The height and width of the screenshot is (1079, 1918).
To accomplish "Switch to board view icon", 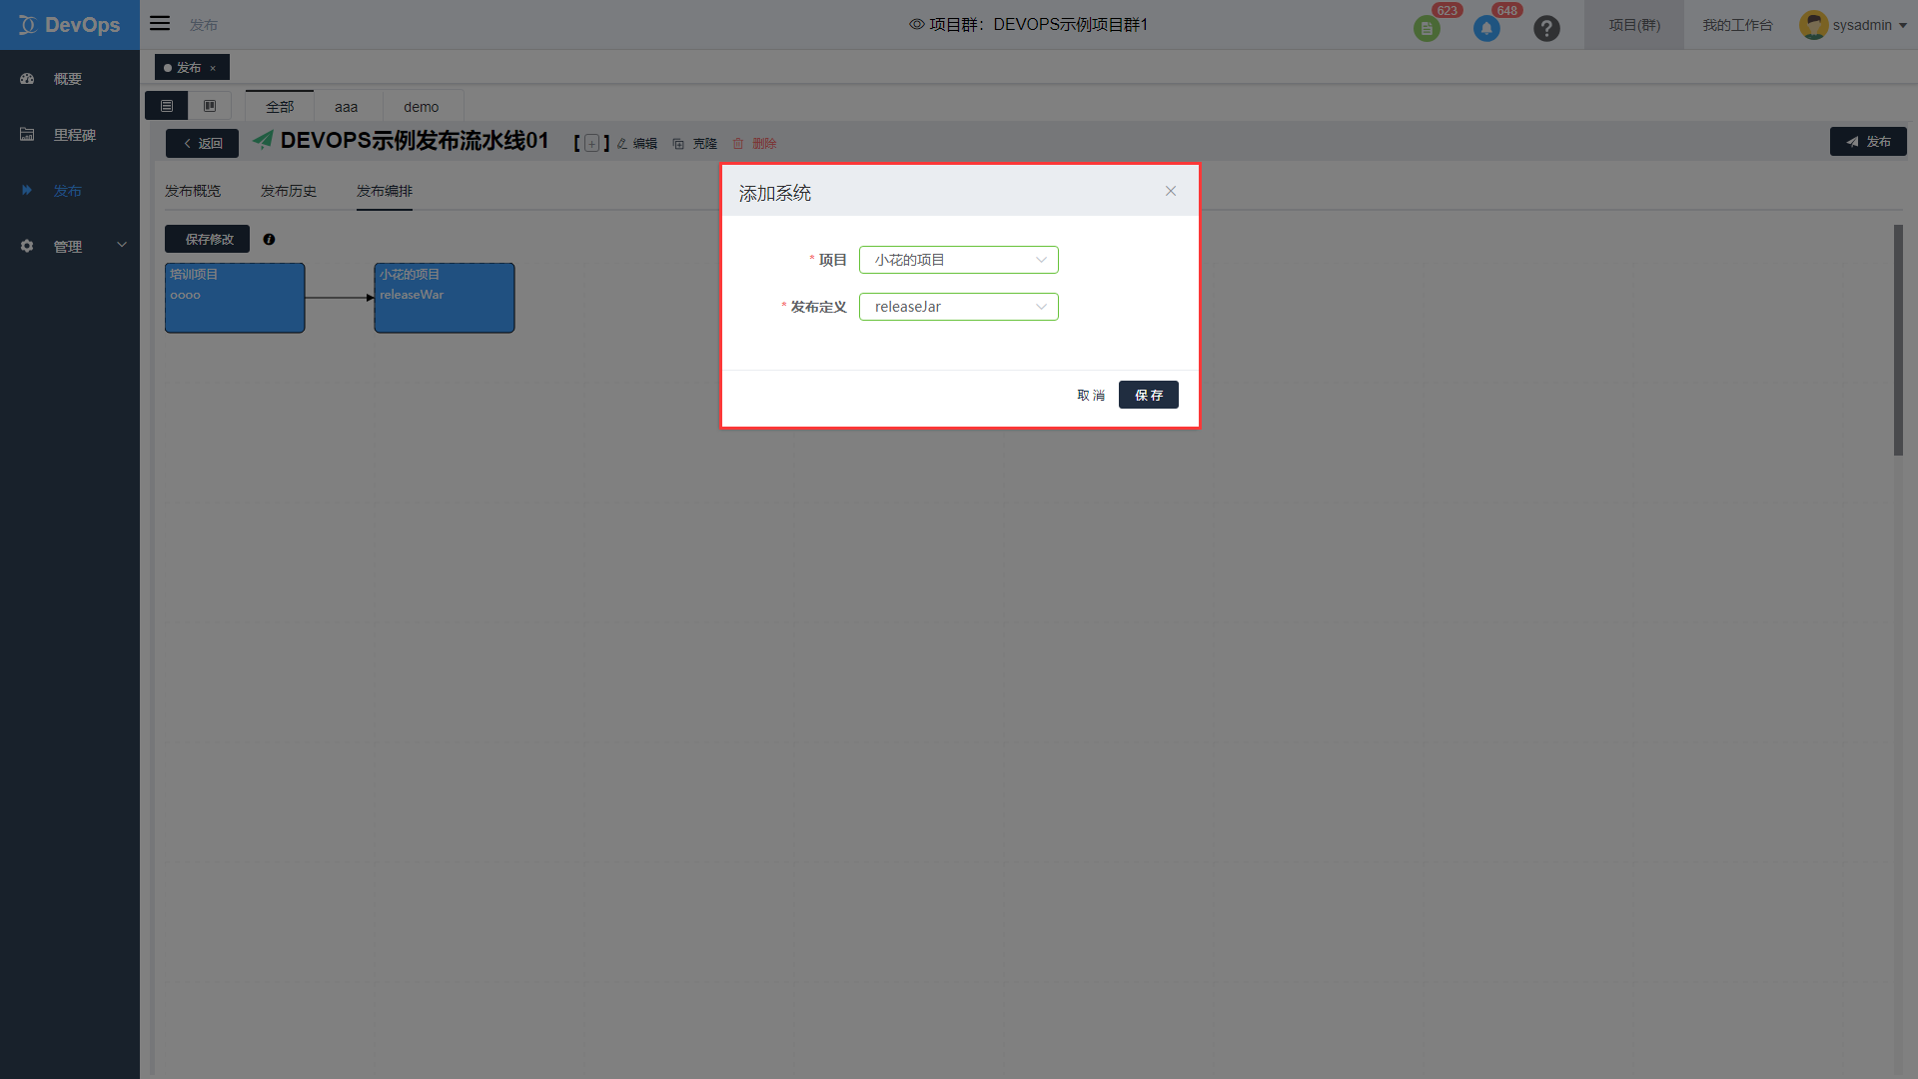I will coord(210,106).
